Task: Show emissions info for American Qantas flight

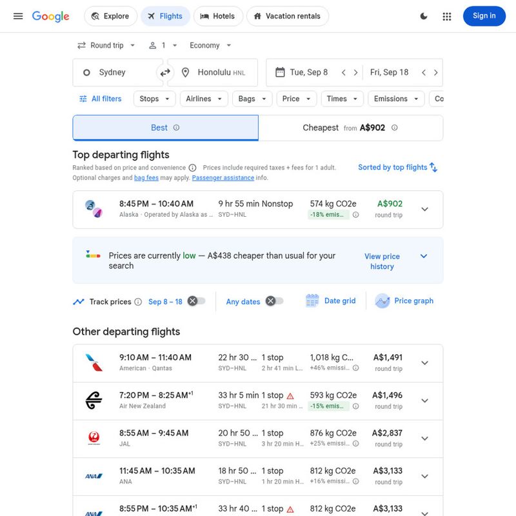Action: (355, 368)
